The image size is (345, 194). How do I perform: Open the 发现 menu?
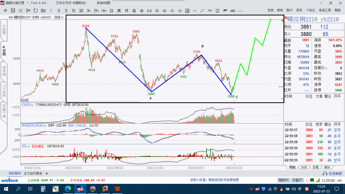click(271, 10)
